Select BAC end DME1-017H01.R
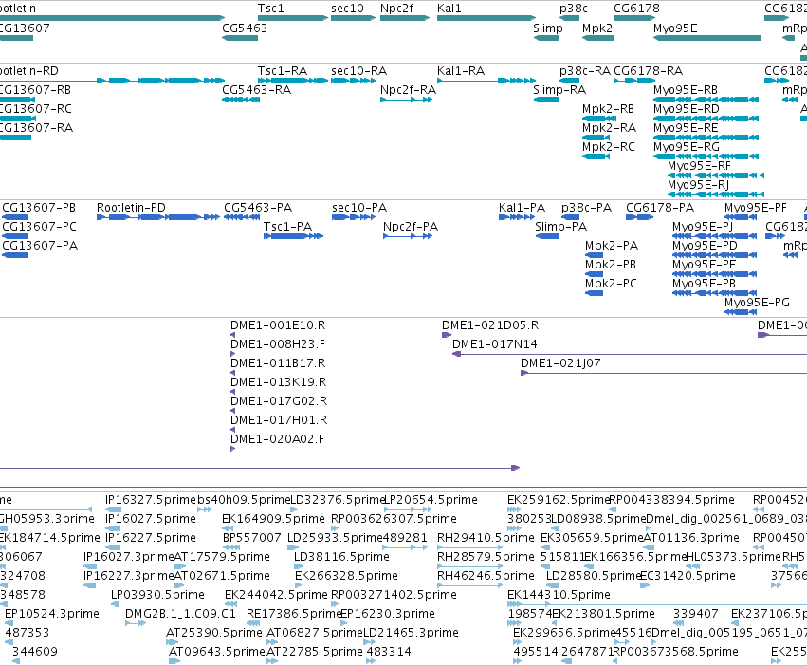 (232, 430)
